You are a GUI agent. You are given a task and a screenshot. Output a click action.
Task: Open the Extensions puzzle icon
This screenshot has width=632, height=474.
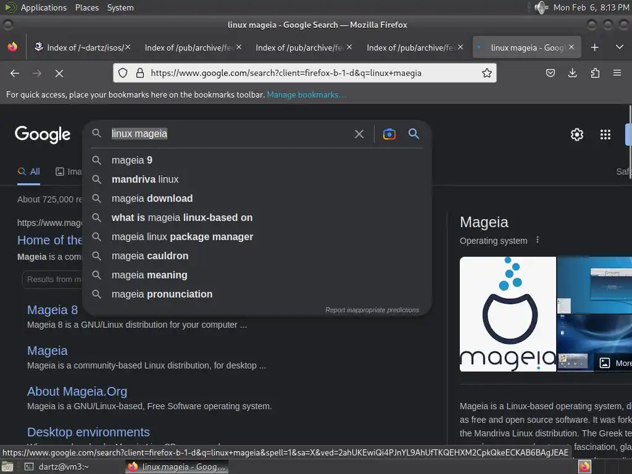tap(595, 73)
